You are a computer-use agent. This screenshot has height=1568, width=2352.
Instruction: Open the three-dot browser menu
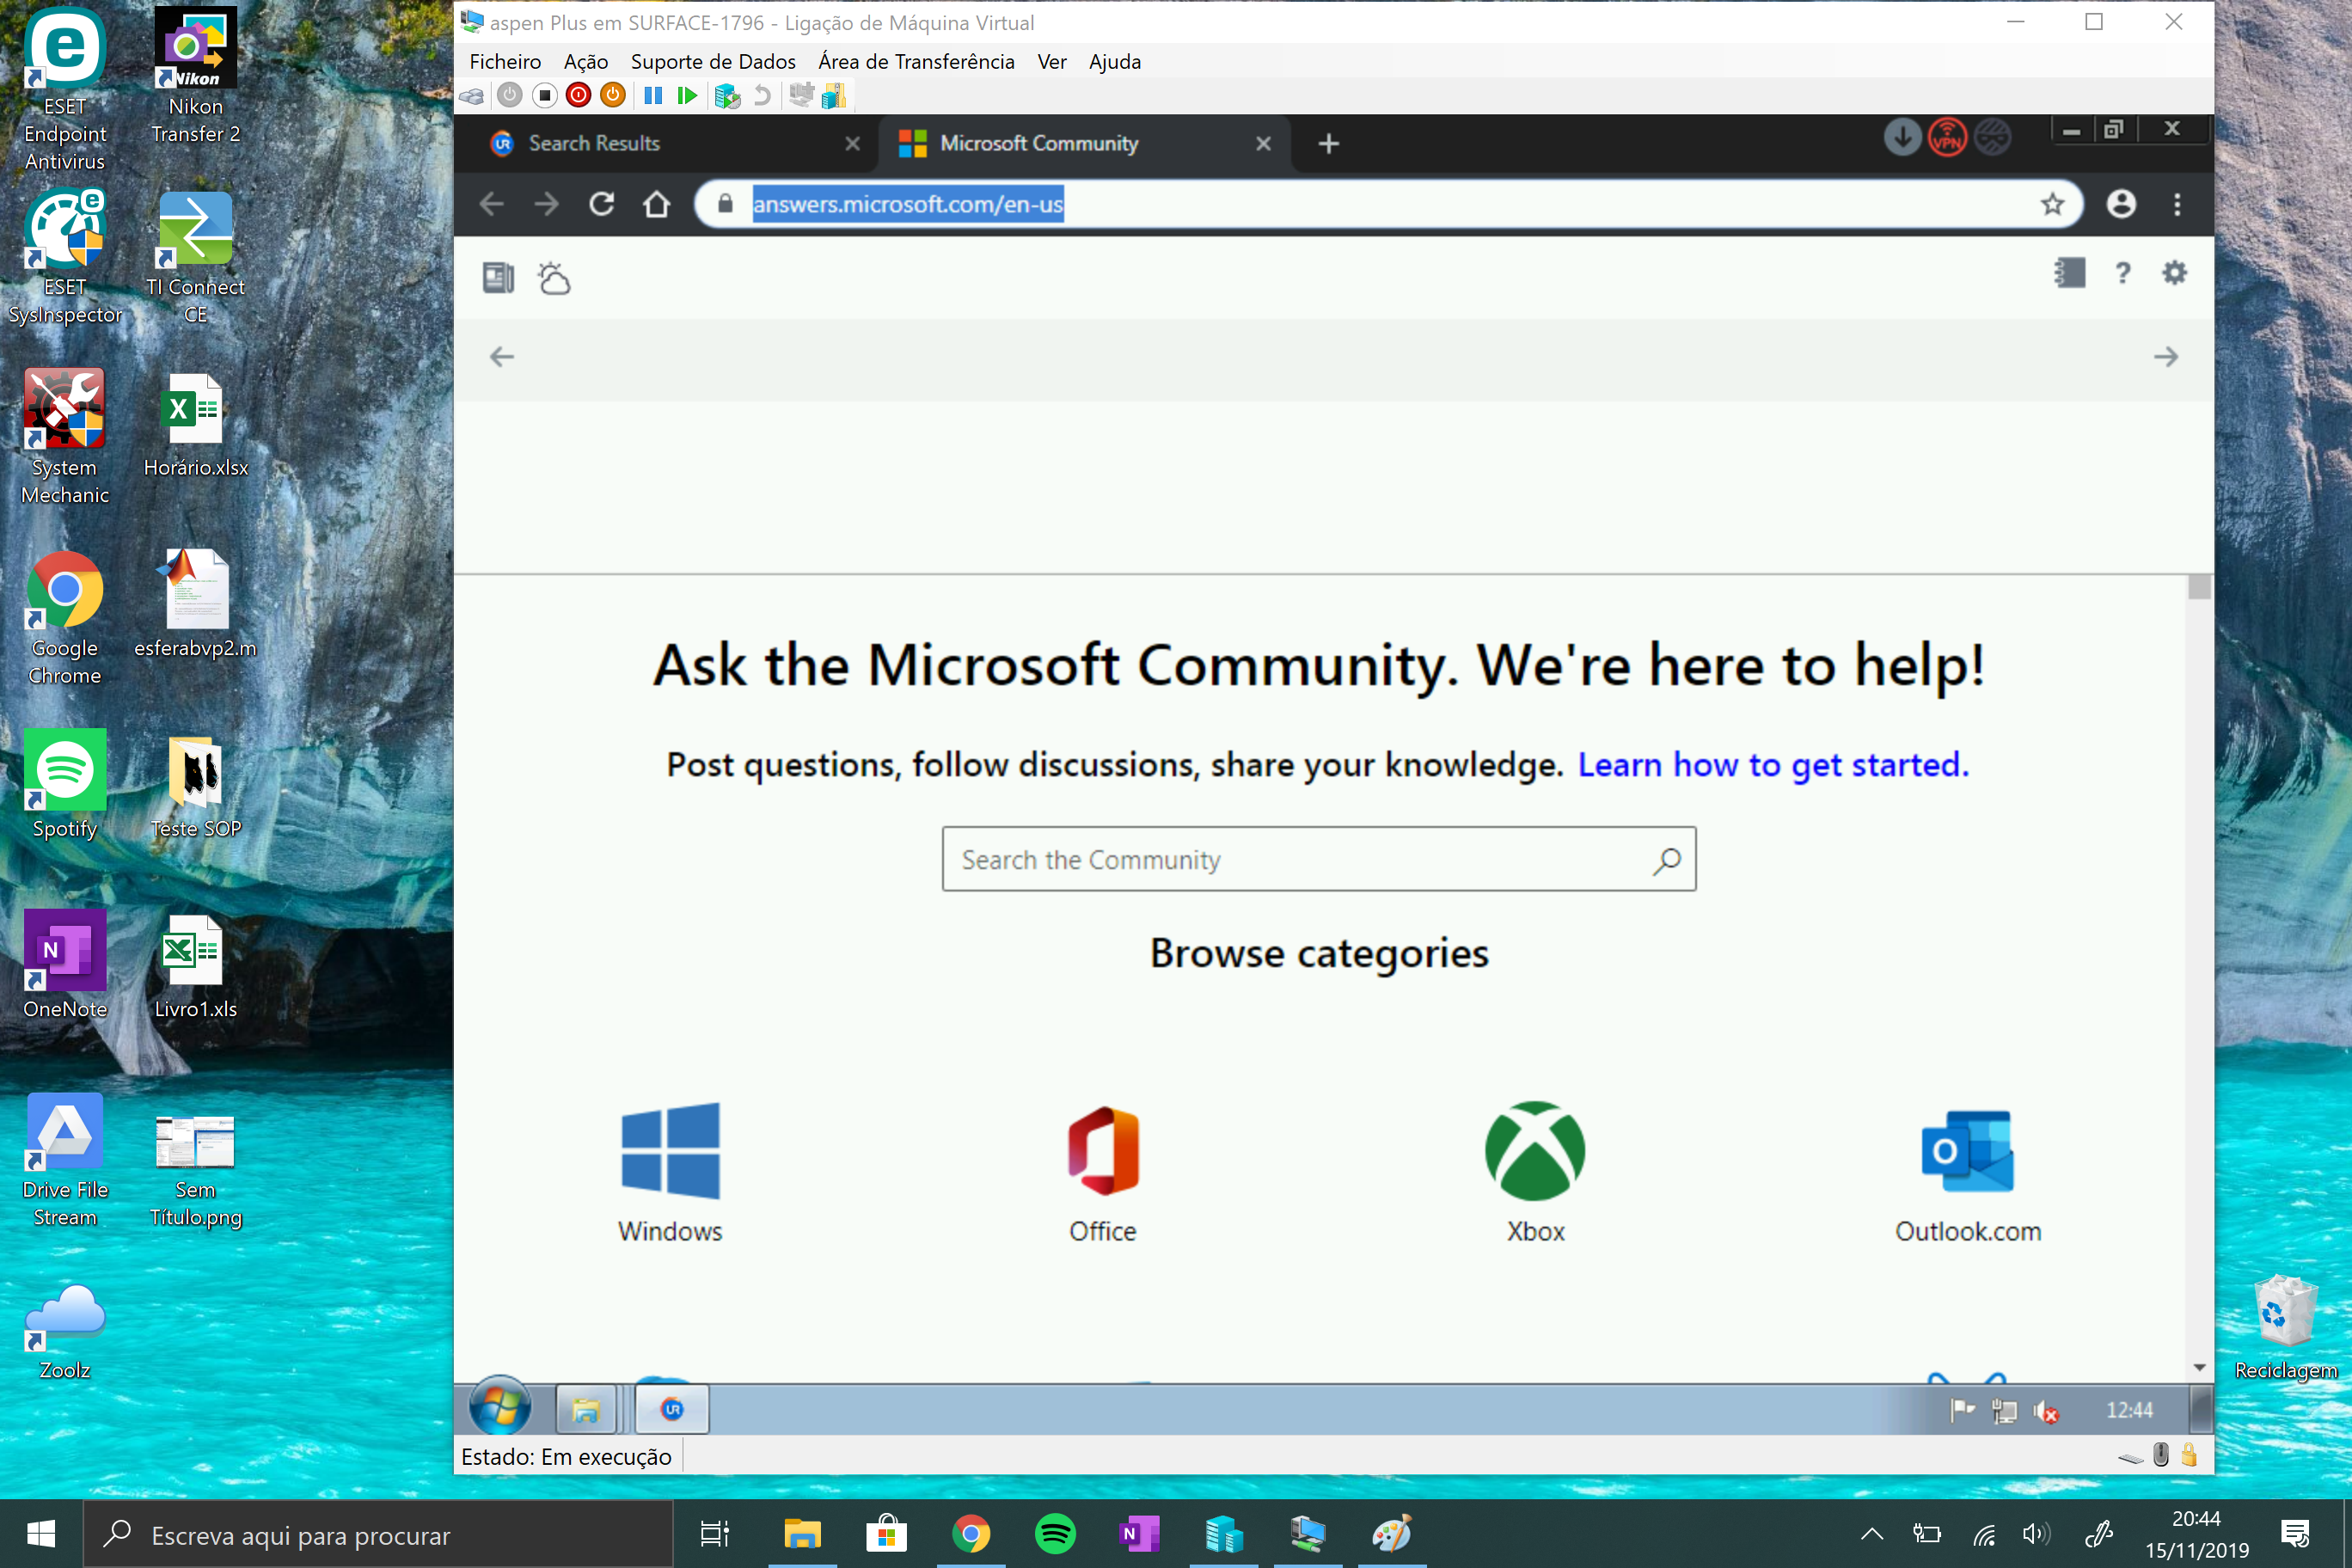(2177, 204)
